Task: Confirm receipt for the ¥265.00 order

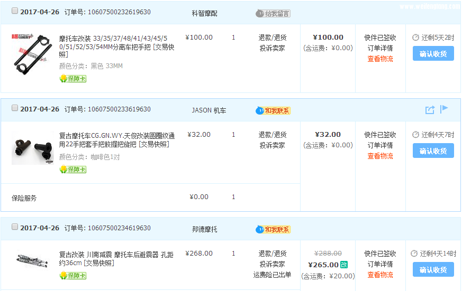Action: click(433, 269)
